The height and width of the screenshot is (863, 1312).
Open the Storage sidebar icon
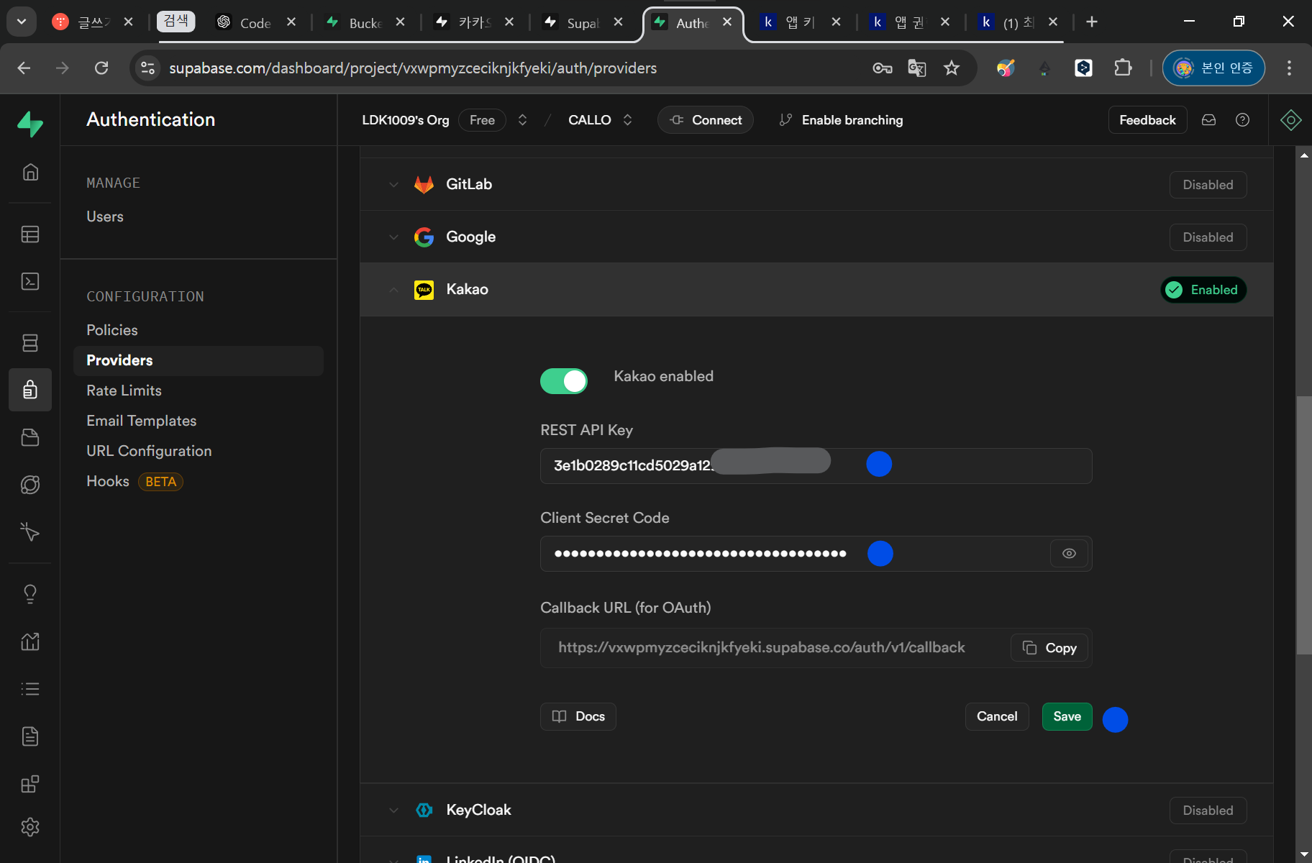pos(30,437)
